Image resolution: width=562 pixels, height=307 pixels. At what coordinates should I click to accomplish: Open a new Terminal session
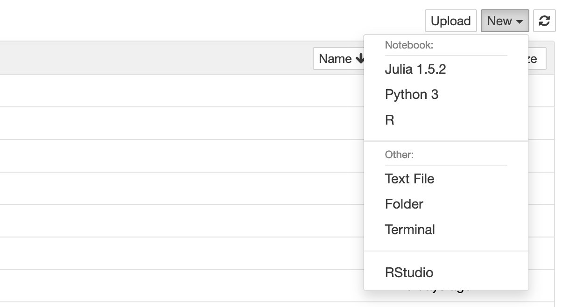pyautogui.click(x=409, y=229)
